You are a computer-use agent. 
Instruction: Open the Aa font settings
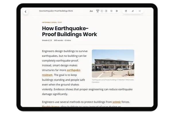coord(91,11)
